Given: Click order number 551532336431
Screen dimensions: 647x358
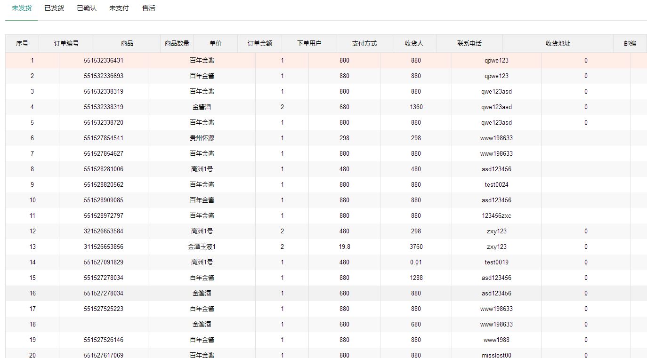Looking at the screenshot, I should point(104,61).
